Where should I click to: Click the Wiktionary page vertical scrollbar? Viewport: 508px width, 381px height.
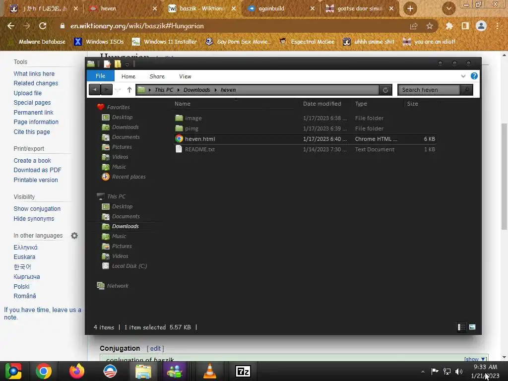505,177
